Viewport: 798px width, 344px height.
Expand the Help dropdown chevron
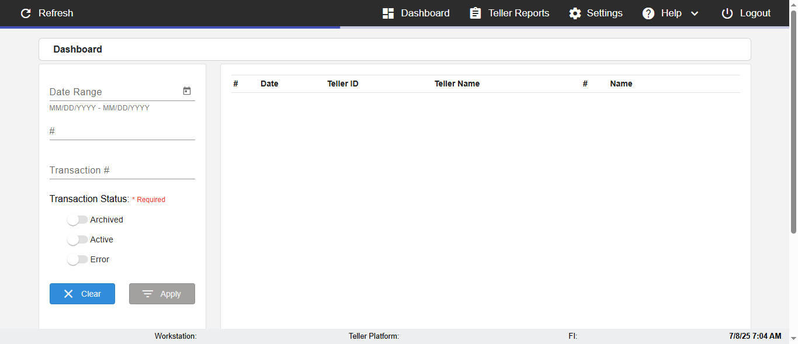tap(695, 13)
